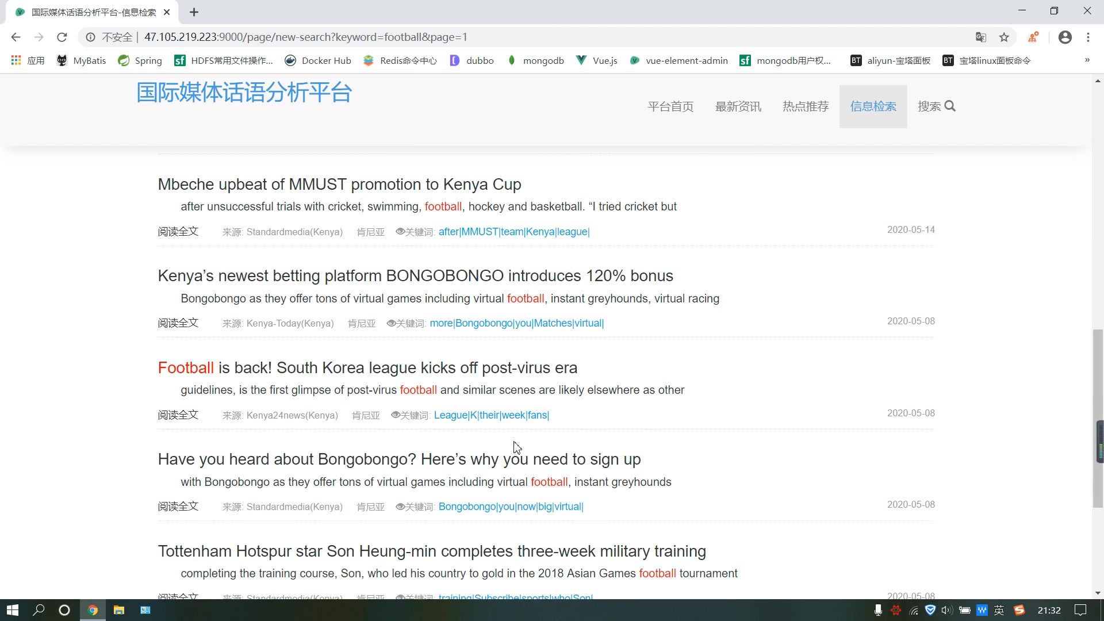Click 搜索 with the magnifier icon
This screenshot has width=1104, height=621.
[x=936, y=106]
